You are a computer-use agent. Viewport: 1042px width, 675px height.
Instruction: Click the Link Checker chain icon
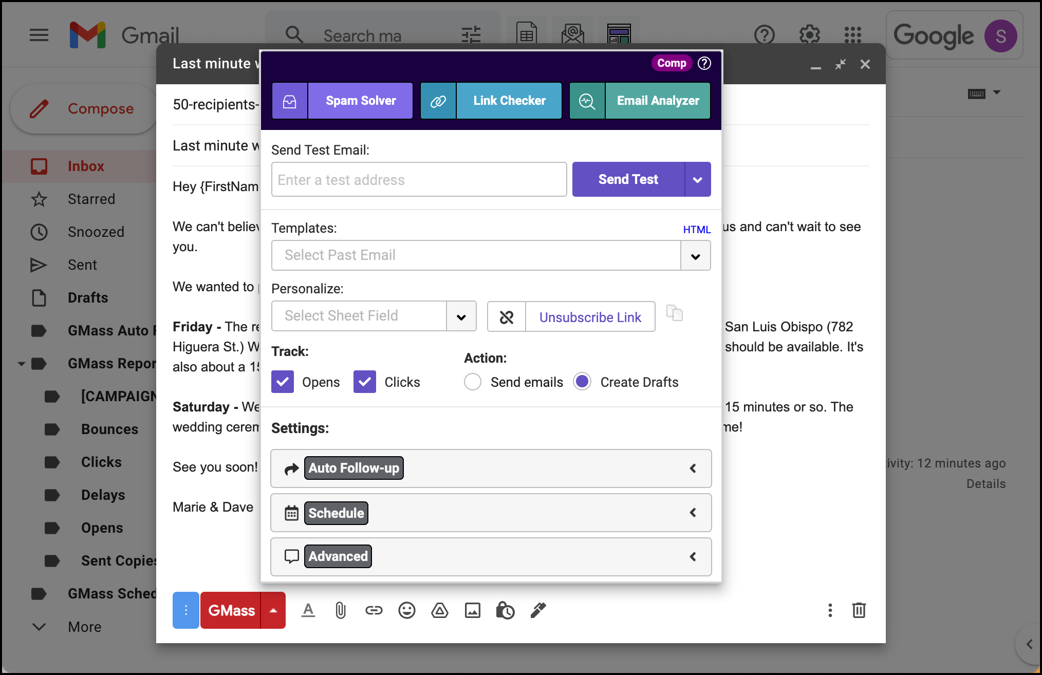point(438,101)
